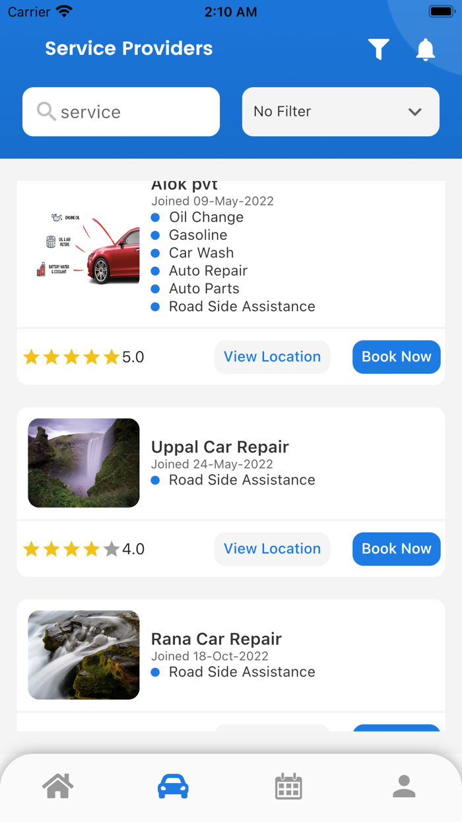This screenshot has width=462, height=822.
Task: Click the magnifier icon in the search bar
Action: pos(46,112)
